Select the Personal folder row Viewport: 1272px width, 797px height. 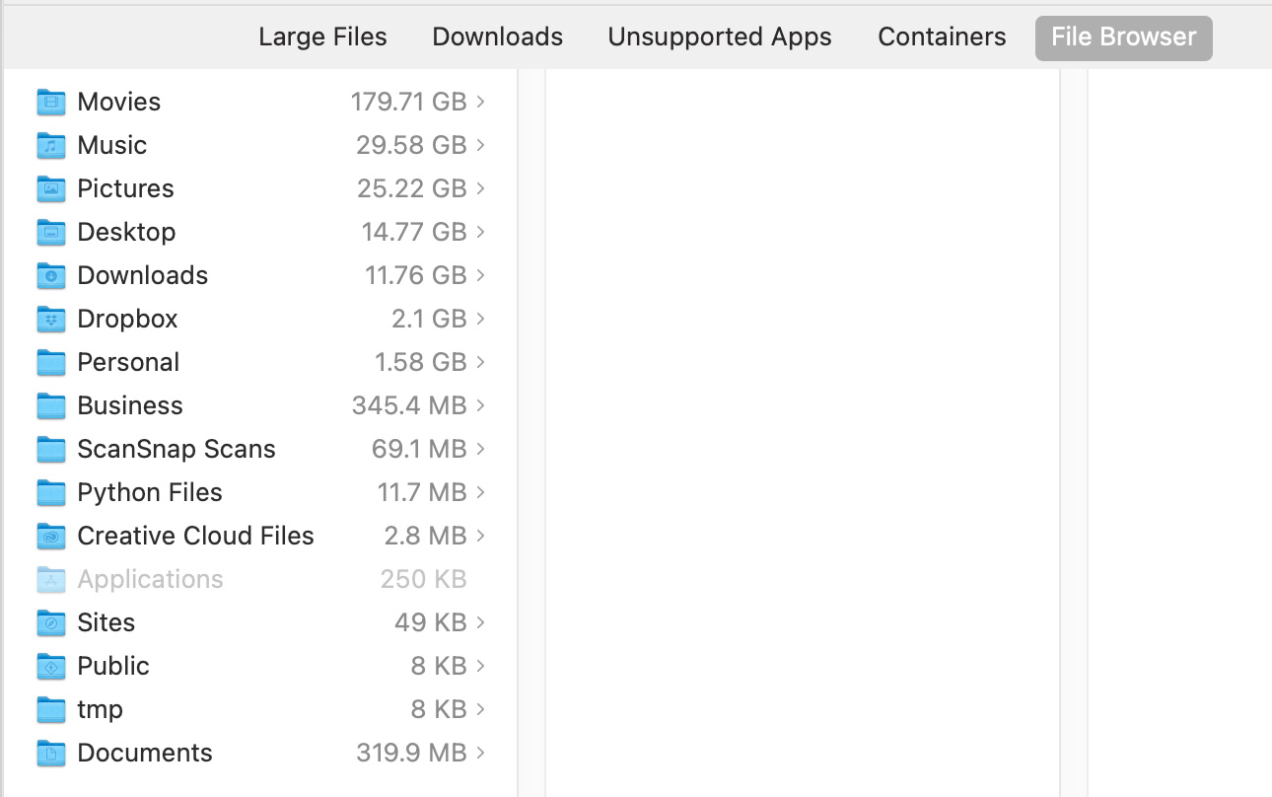click(x=261, y=362)
